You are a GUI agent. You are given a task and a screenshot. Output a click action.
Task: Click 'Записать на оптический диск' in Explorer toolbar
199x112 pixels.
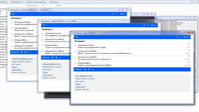[36, 2]
